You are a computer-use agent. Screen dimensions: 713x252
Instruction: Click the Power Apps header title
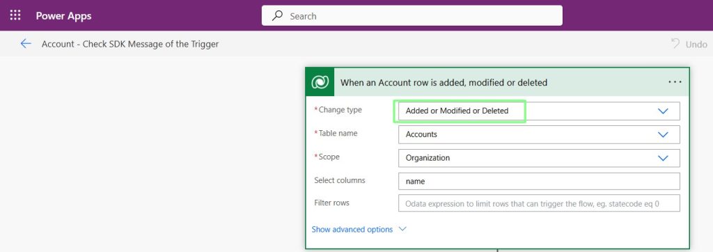[x=63, y=16]
